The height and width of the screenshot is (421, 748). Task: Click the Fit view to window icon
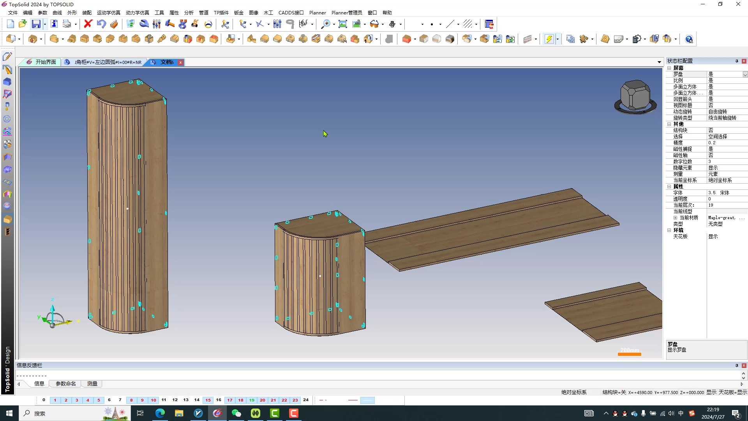click(x=342, y=24)
